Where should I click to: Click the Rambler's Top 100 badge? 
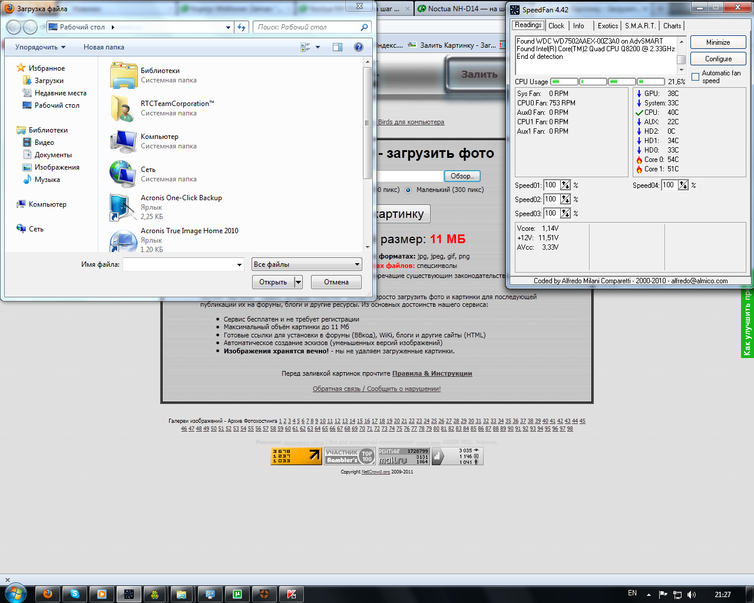[350, 456]
